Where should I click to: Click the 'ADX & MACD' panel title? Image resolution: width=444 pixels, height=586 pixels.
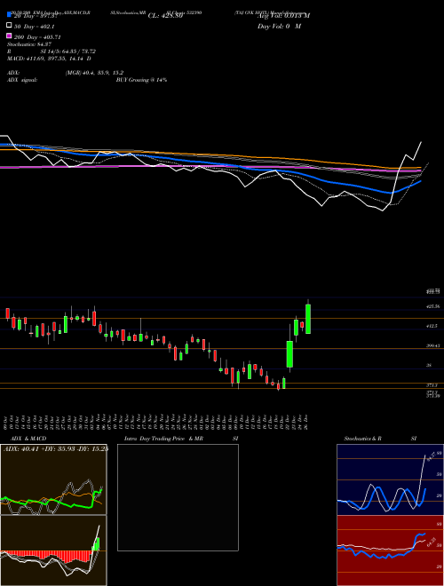[x=28, y=439]
